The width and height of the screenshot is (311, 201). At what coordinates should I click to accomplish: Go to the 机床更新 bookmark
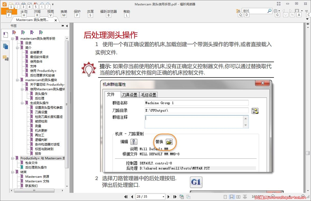tap(41, 131)
